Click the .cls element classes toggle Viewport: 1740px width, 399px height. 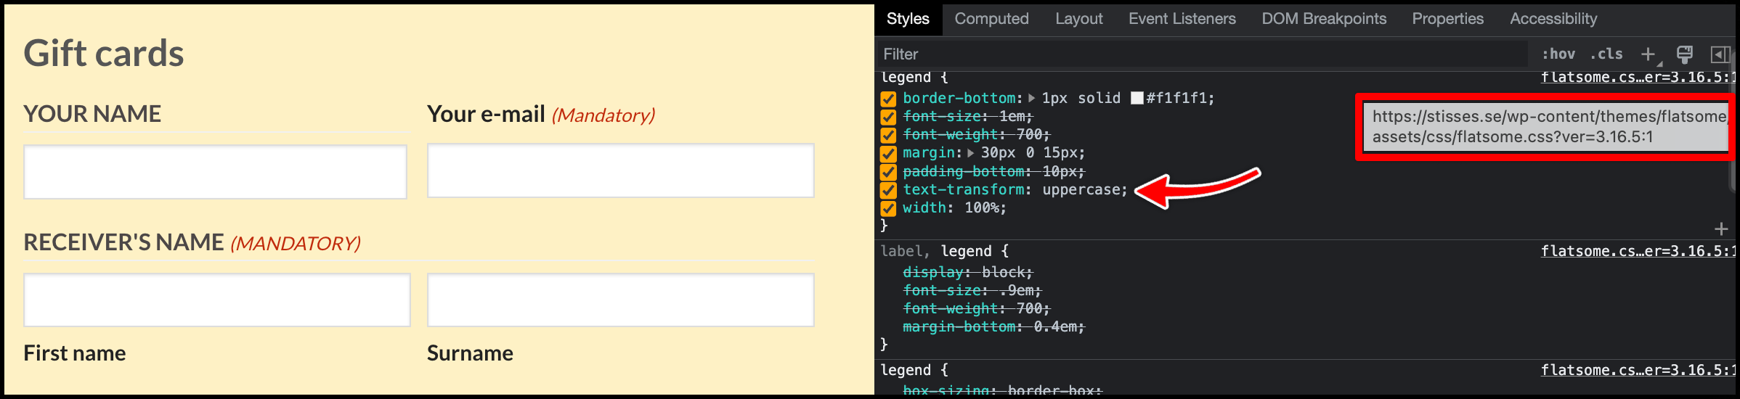1606,54
